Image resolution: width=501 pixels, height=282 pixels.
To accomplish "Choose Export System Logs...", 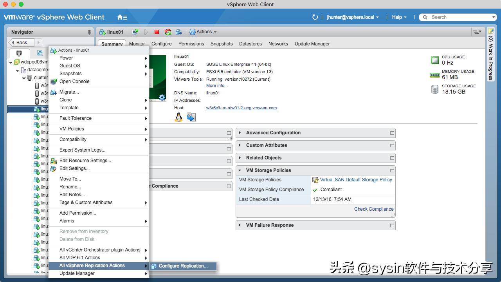I will coord(99,150).
